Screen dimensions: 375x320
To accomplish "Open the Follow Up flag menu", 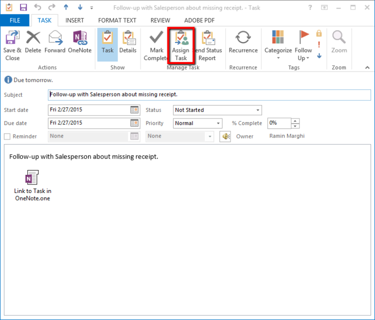I will pyautogui.click(x=303, y=45).
